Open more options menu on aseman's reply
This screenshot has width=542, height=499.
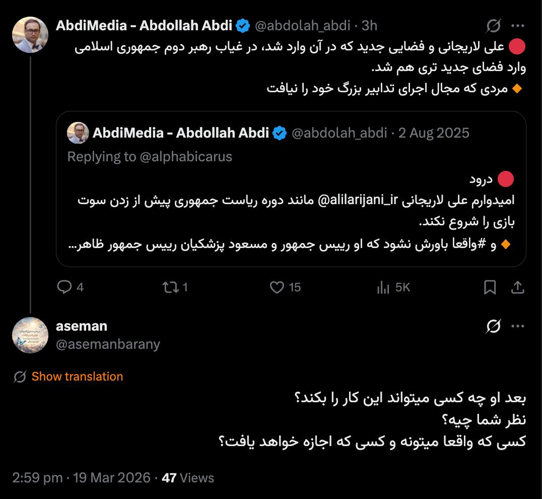point(517,327)
